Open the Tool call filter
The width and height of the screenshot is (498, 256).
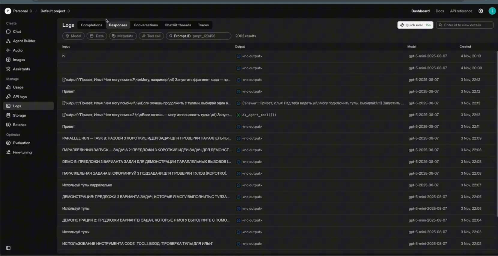[151, 36]
